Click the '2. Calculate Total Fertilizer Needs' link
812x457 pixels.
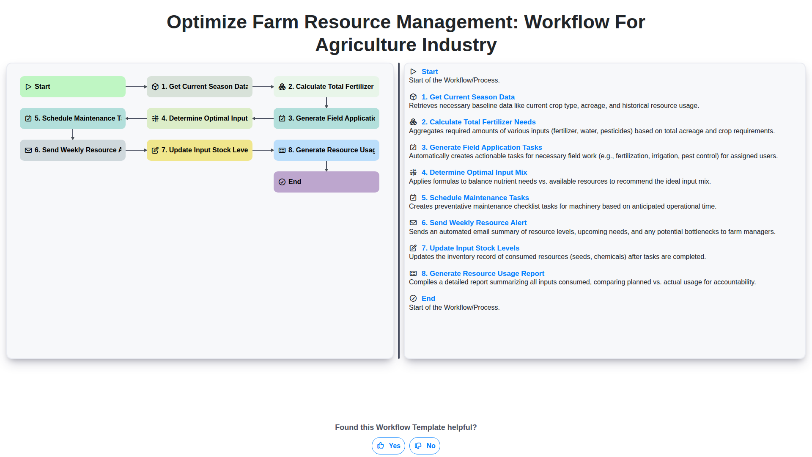(478, 122)
